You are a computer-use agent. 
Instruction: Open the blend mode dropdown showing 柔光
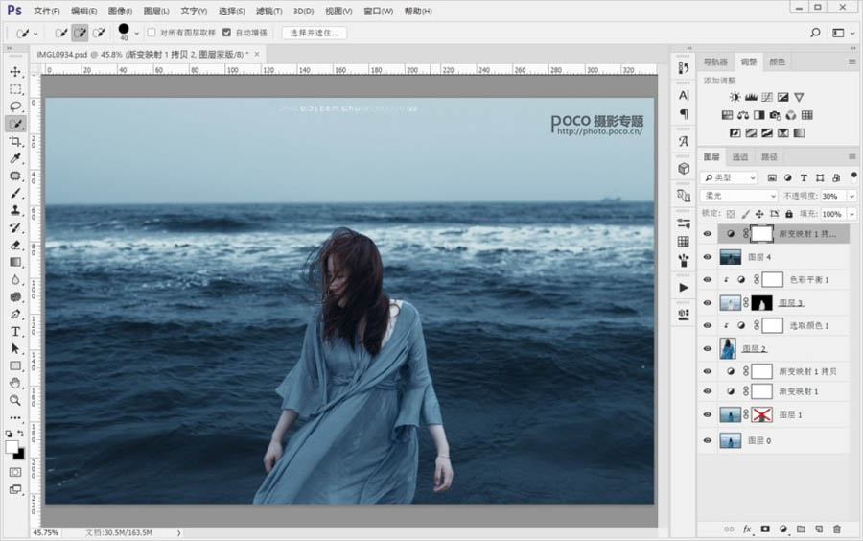(x=738, y=196)
